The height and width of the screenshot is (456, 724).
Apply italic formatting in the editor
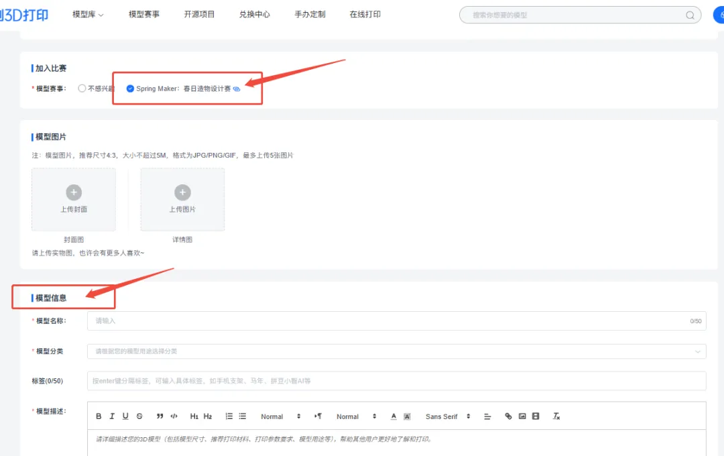[x=112, y=416]
